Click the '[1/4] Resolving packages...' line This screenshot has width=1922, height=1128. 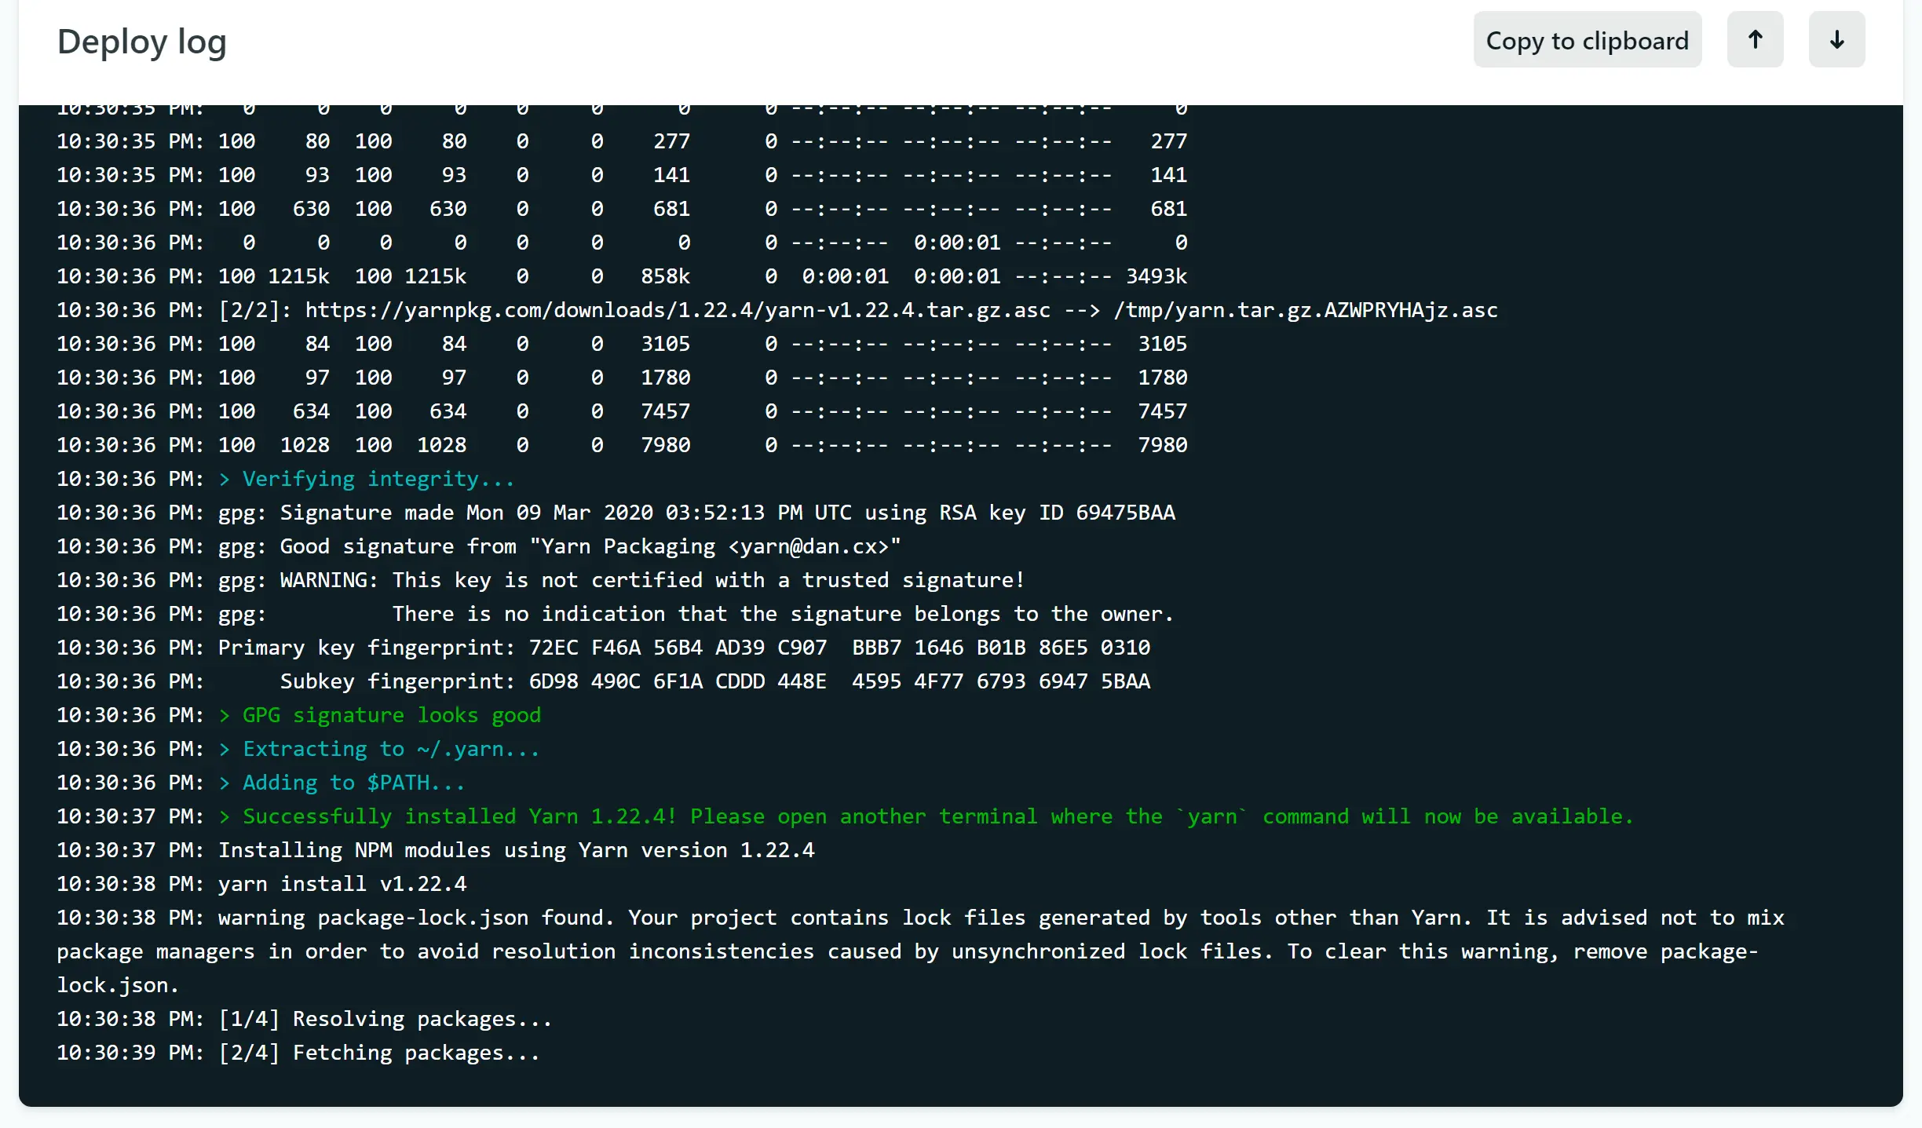[385, 1019]
